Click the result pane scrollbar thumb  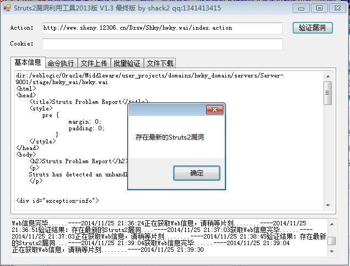(x=328, y=93)
